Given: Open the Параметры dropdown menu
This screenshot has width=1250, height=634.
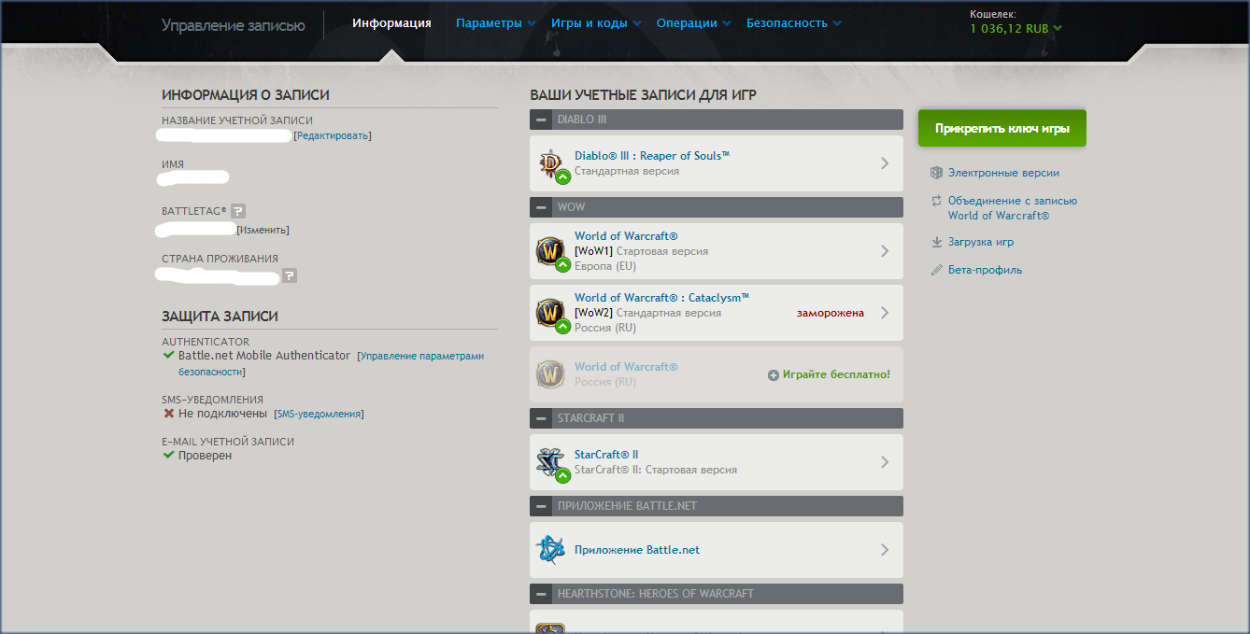Looking at the screenshot, I should click(x=495, y=23).
